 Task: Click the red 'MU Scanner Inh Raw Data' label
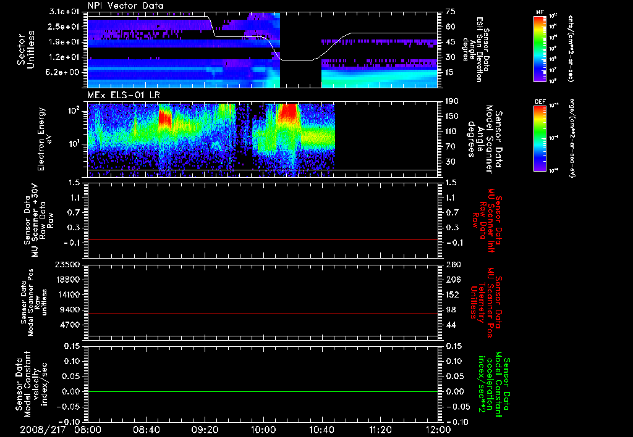click(x=487, y=220)
